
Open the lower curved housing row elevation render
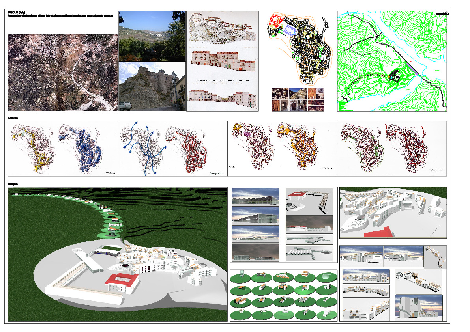(x=366, y=291)
